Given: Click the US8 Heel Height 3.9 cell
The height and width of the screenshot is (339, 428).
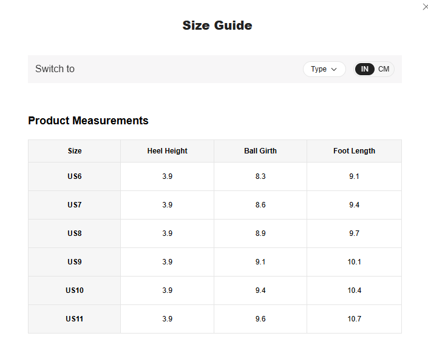Looking at the screenshot, I should 168,233.
